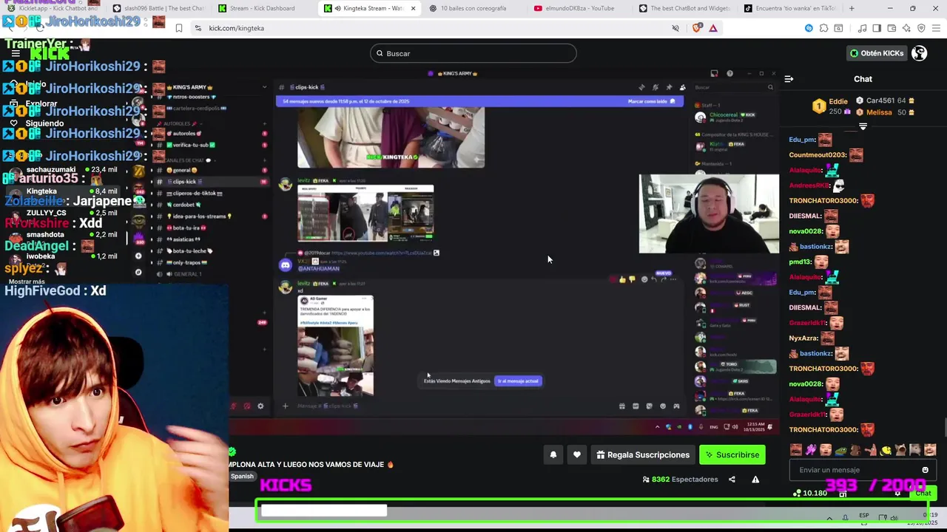Click the Spanish language tag
The height and width of the screenshot is (532, 947).
242,477
